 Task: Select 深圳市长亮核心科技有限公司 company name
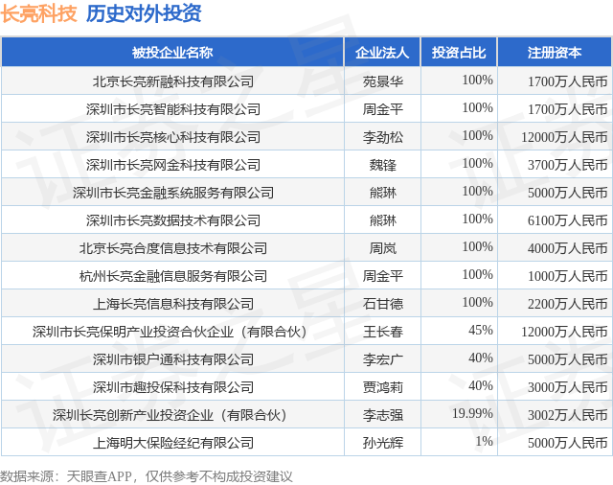pyautogui.click(x=173, y=137)
